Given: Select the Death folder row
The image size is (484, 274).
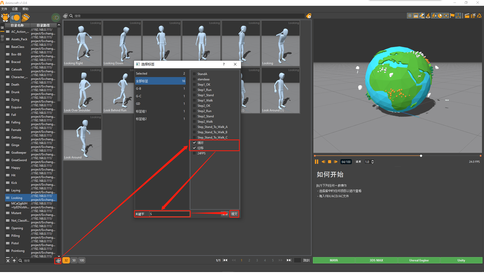Looking at the screenshot, I should [x=31, y=85].
